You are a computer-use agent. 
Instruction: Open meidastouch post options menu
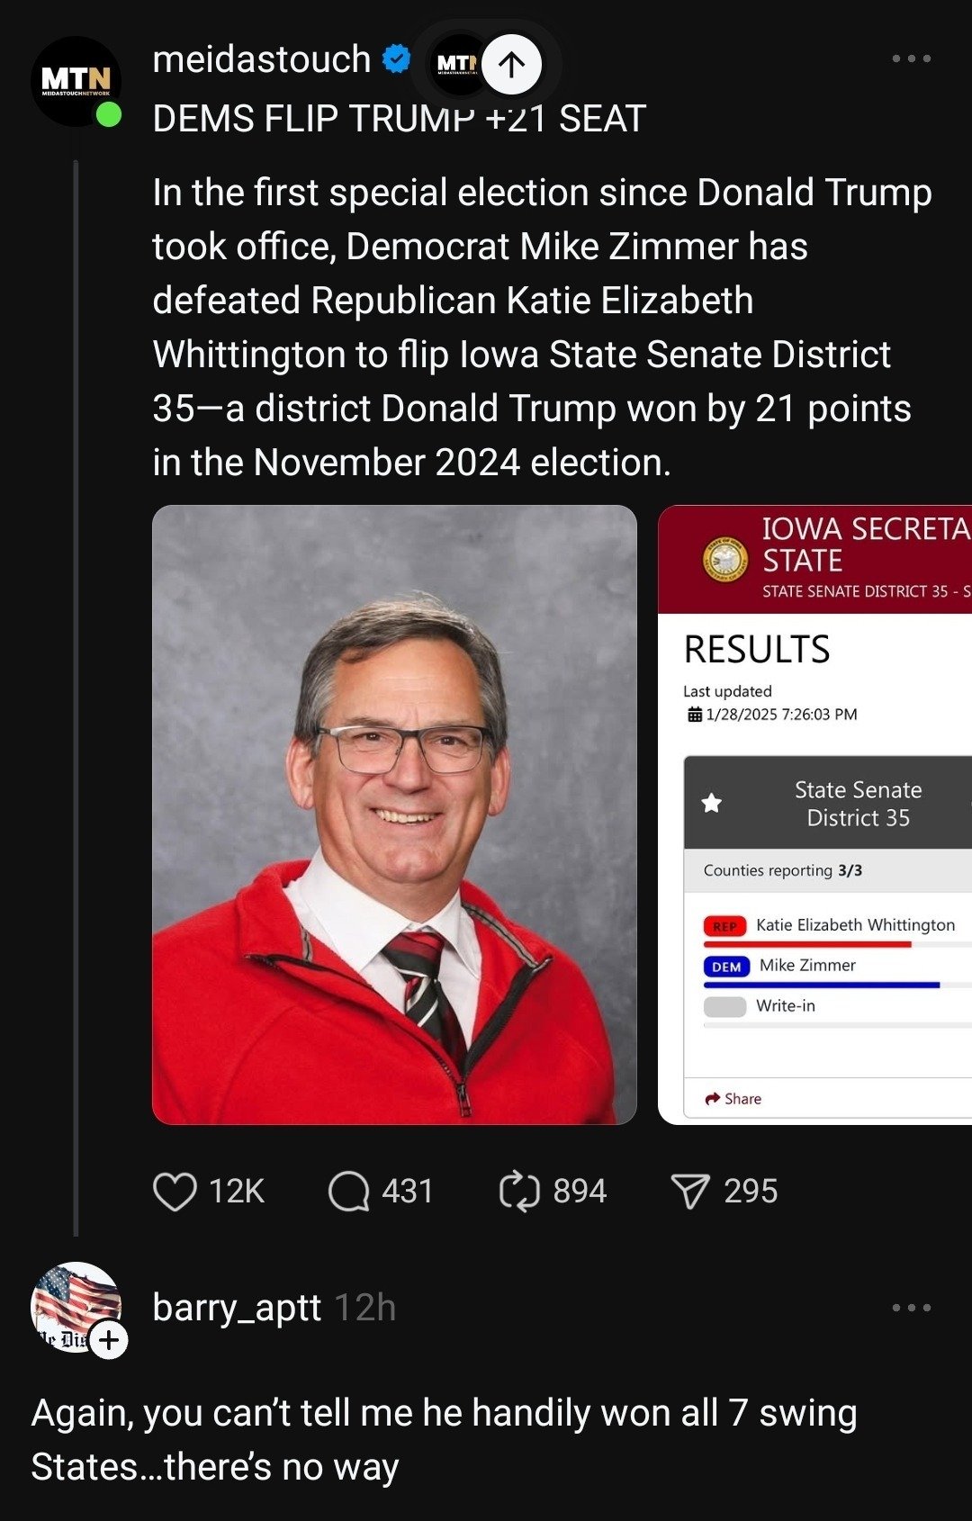coord(911,59)
